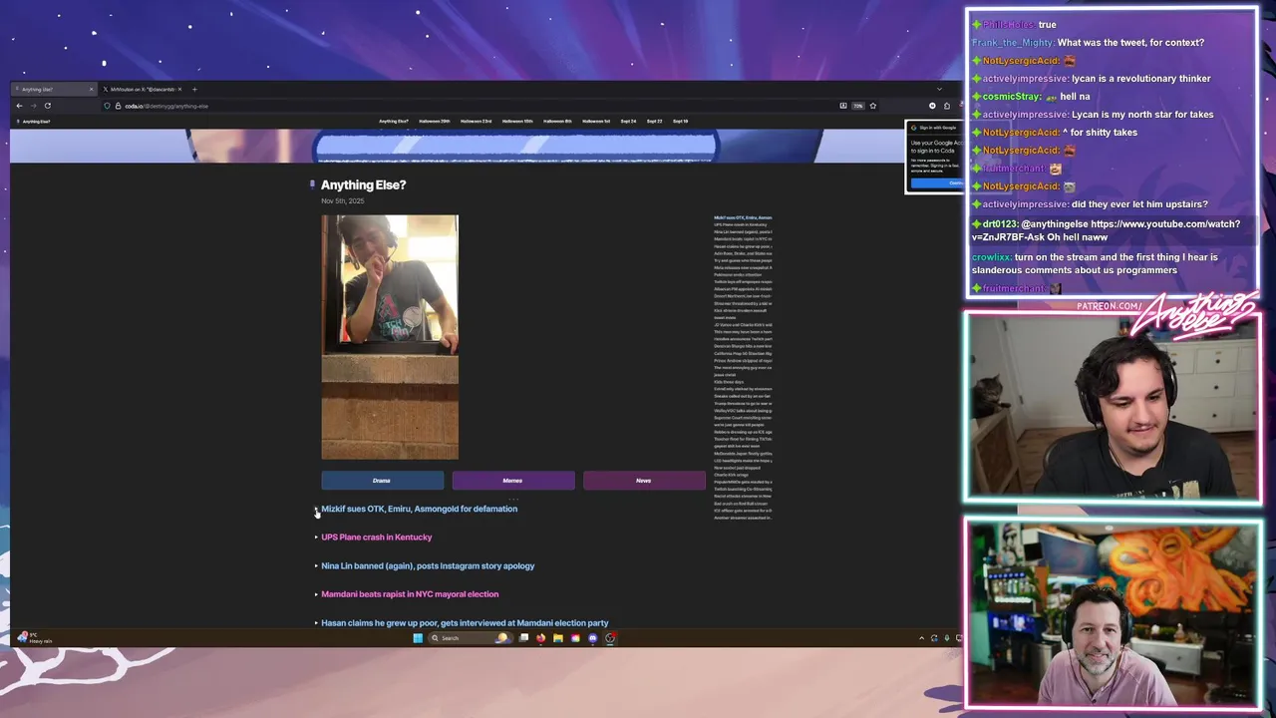
Task: Open the Halloween 23rd page tab
Action: (476, 122)
